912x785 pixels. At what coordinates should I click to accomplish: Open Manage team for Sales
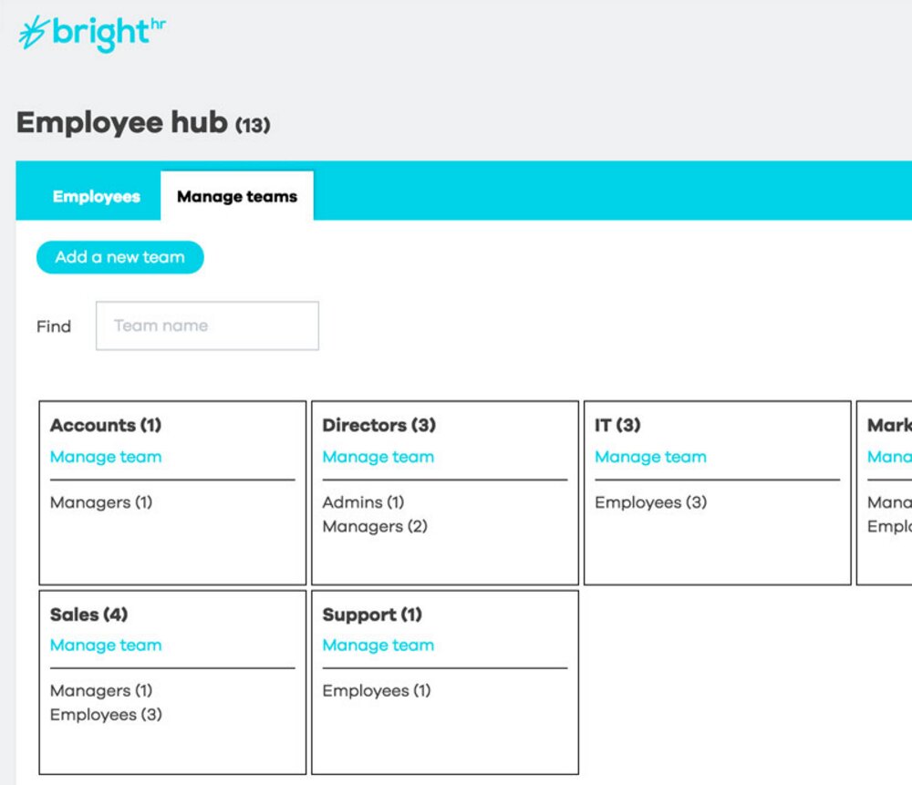tap(106, 645)
